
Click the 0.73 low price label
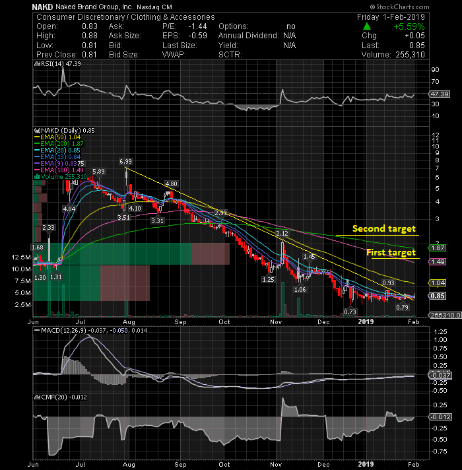[350, 312]
